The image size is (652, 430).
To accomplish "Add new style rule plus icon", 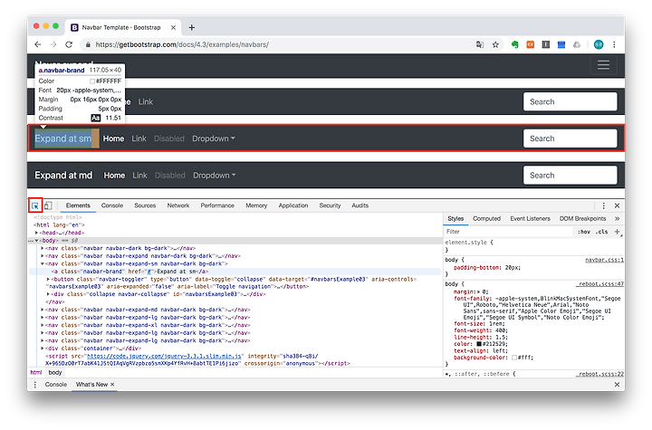I will pyautogui.click(x=617, y=232).
